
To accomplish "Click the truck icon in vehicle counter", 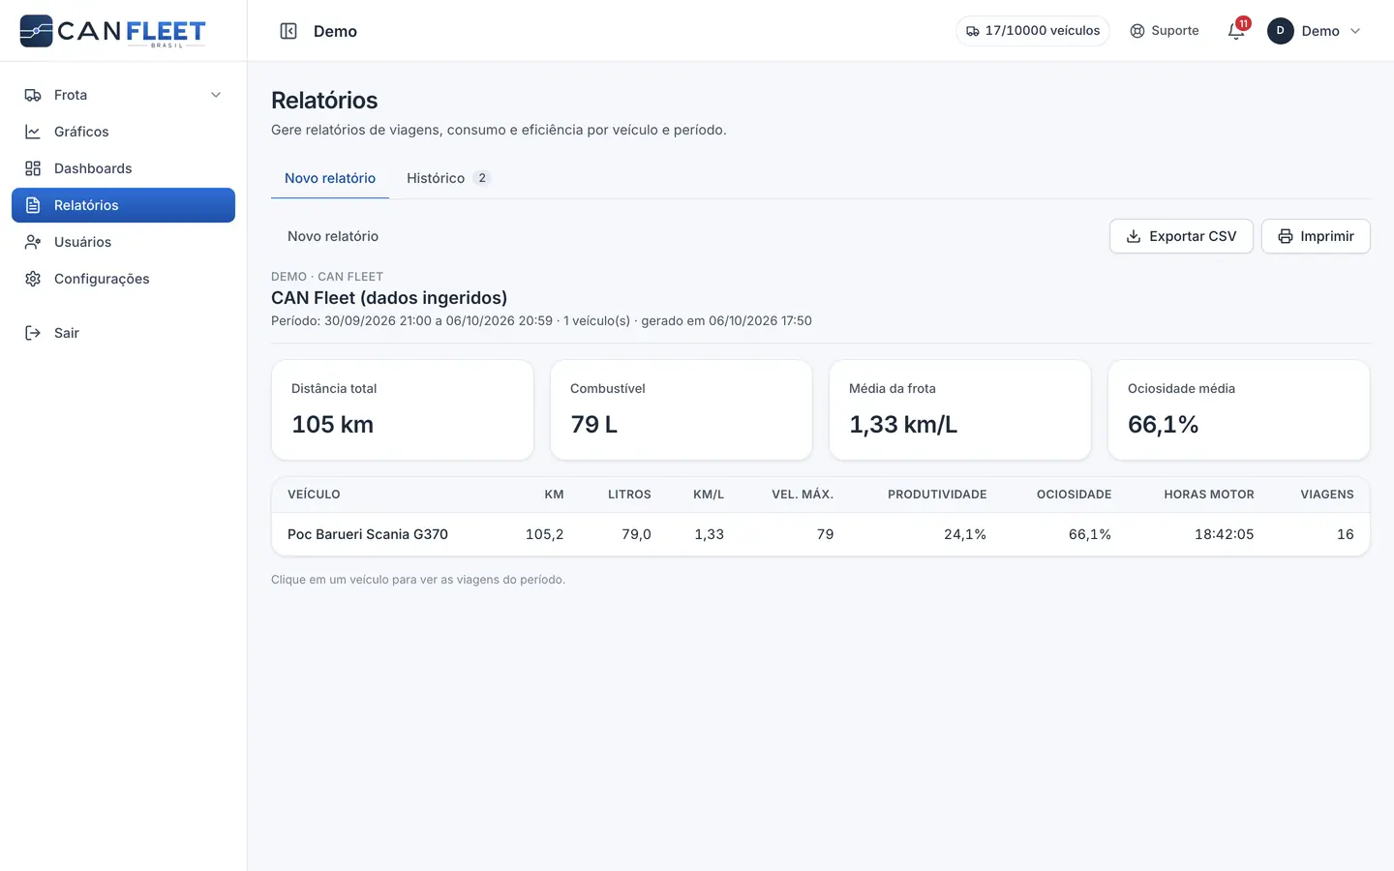I will (x=973, y=31).
